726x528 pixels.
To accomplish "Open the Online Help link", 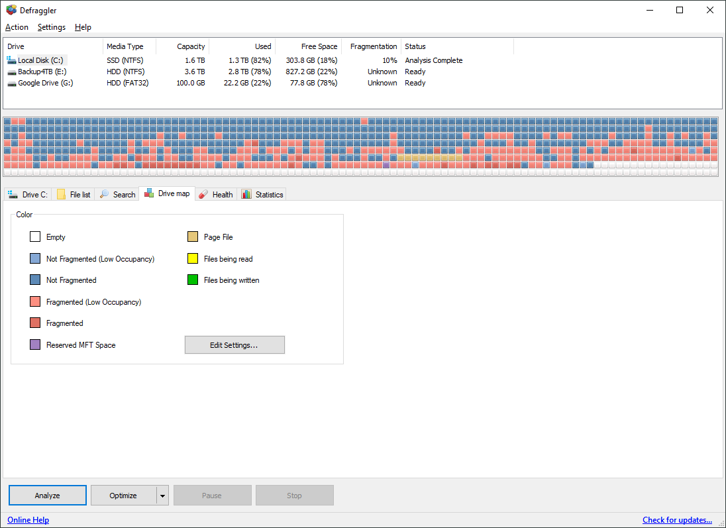I will pos(28,519).
